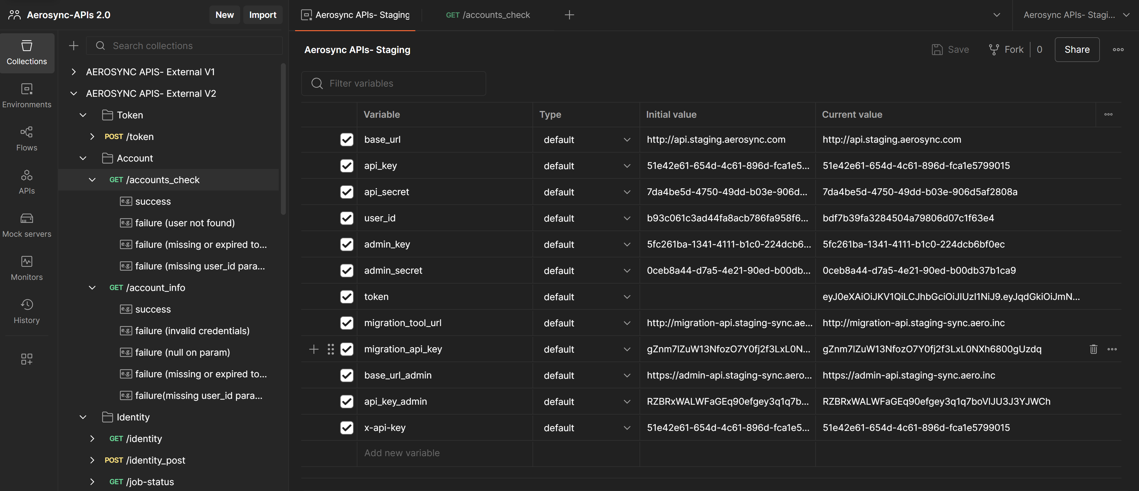1139x491 pixels.
Task: Open the Monitors sidebar panel
Action: pos(27,268)
